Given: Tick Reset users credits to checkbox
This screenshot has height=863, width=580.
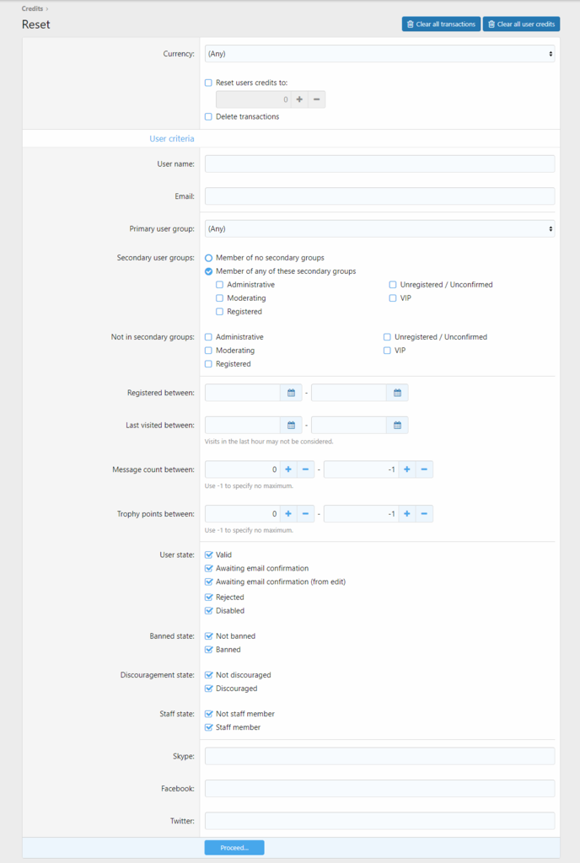Looking at the screenshot, I should pyautogui.click(x=209, y=83).
